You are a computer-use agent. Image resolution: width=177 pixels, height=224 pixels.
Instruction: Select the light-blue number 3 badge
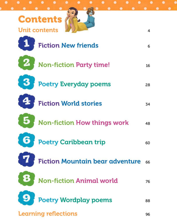27,82
